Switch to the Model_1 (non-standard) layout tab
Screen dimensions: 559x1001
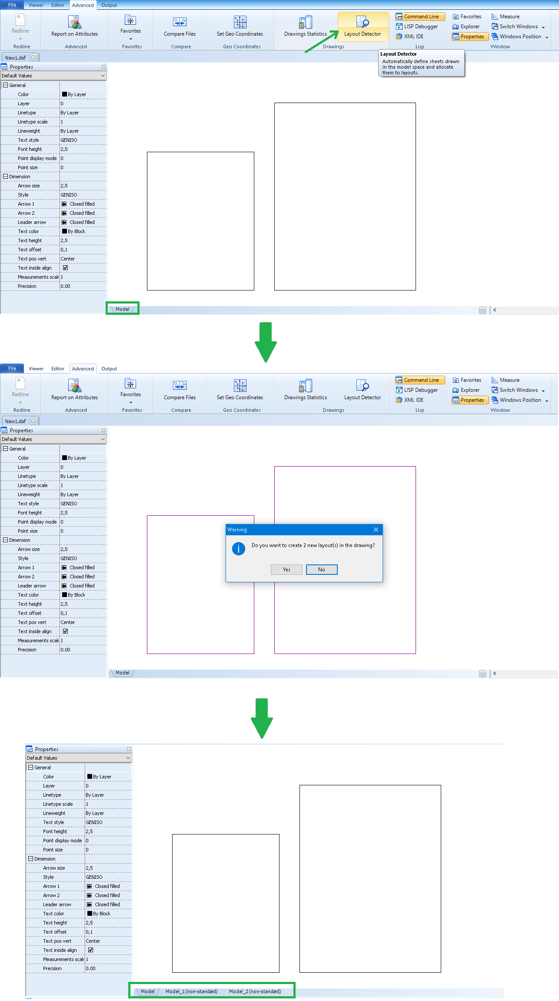pos(191,991)
